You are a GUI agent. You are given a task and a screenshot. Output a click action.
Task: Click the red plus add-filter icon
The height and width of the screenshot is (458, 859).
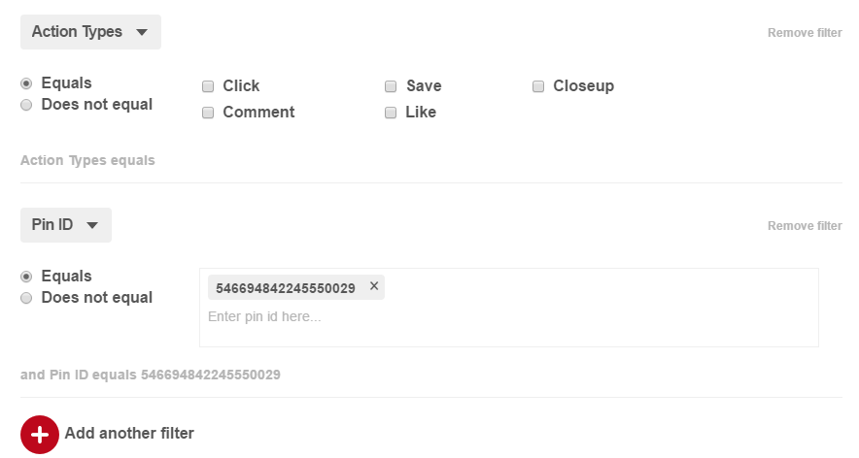click(x=40, y=435)
